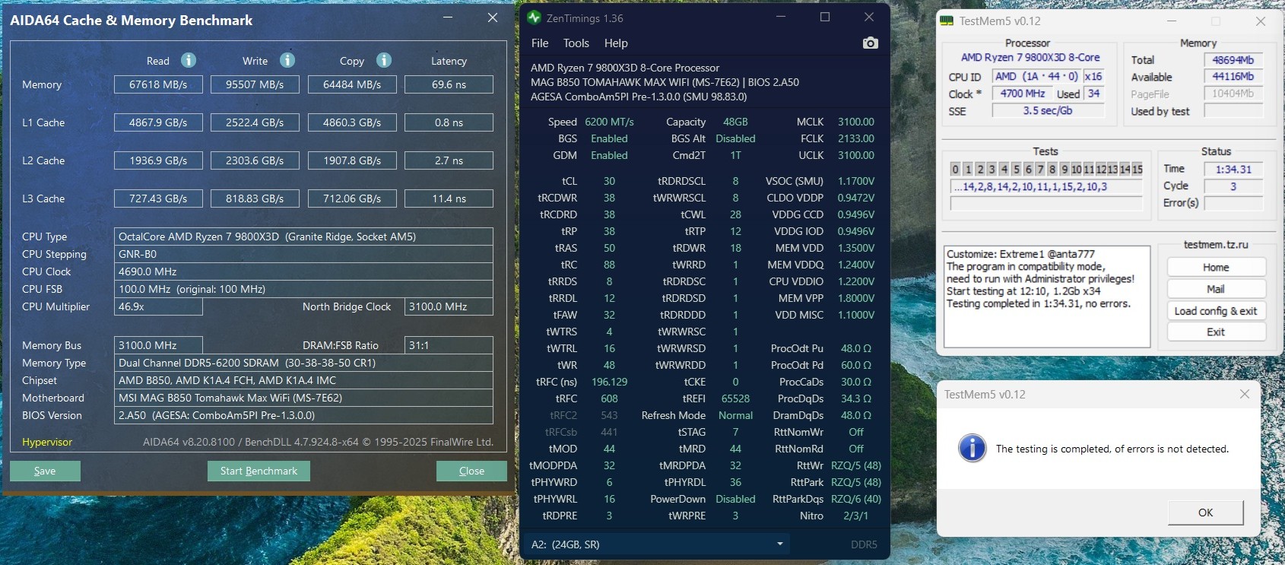1285x565 pixels.
Task: Click the Hypervisor label in AIDA64
Action: click(47, 442)
